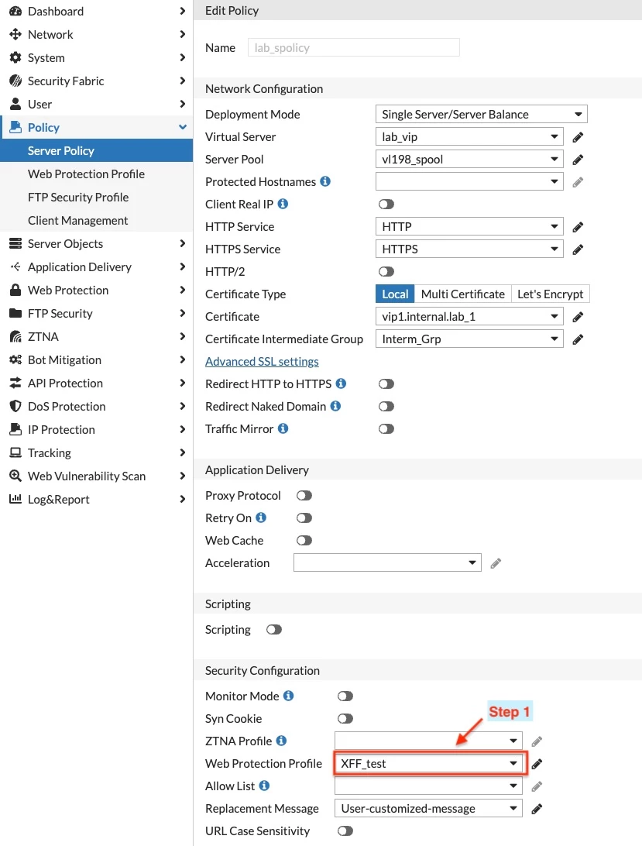Open the Server Pool dropdown

click(469, 159)
